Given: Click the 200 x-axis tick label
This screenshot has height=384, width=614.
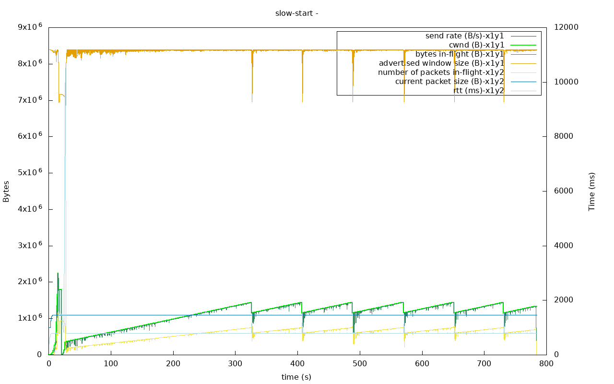Looking at the screenshot, I should (x=173, y=364).
